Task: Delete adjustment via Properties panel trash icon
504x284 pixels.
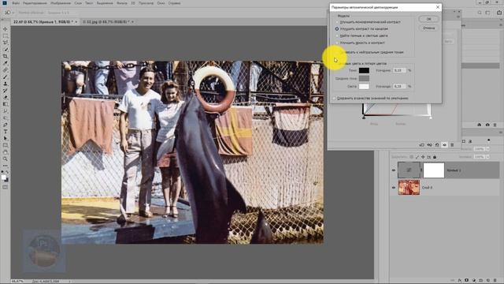Action: point(452,145)
